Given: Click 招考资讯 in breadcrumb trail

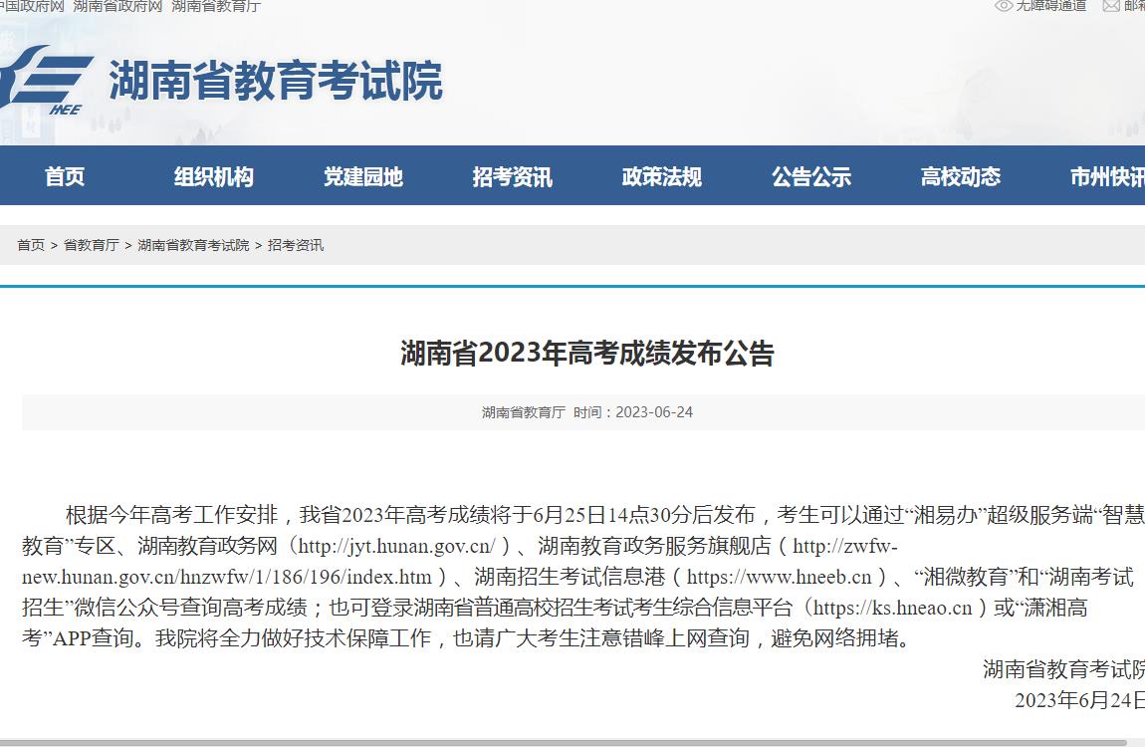Looking at the screenshot, I should [296, 245].
